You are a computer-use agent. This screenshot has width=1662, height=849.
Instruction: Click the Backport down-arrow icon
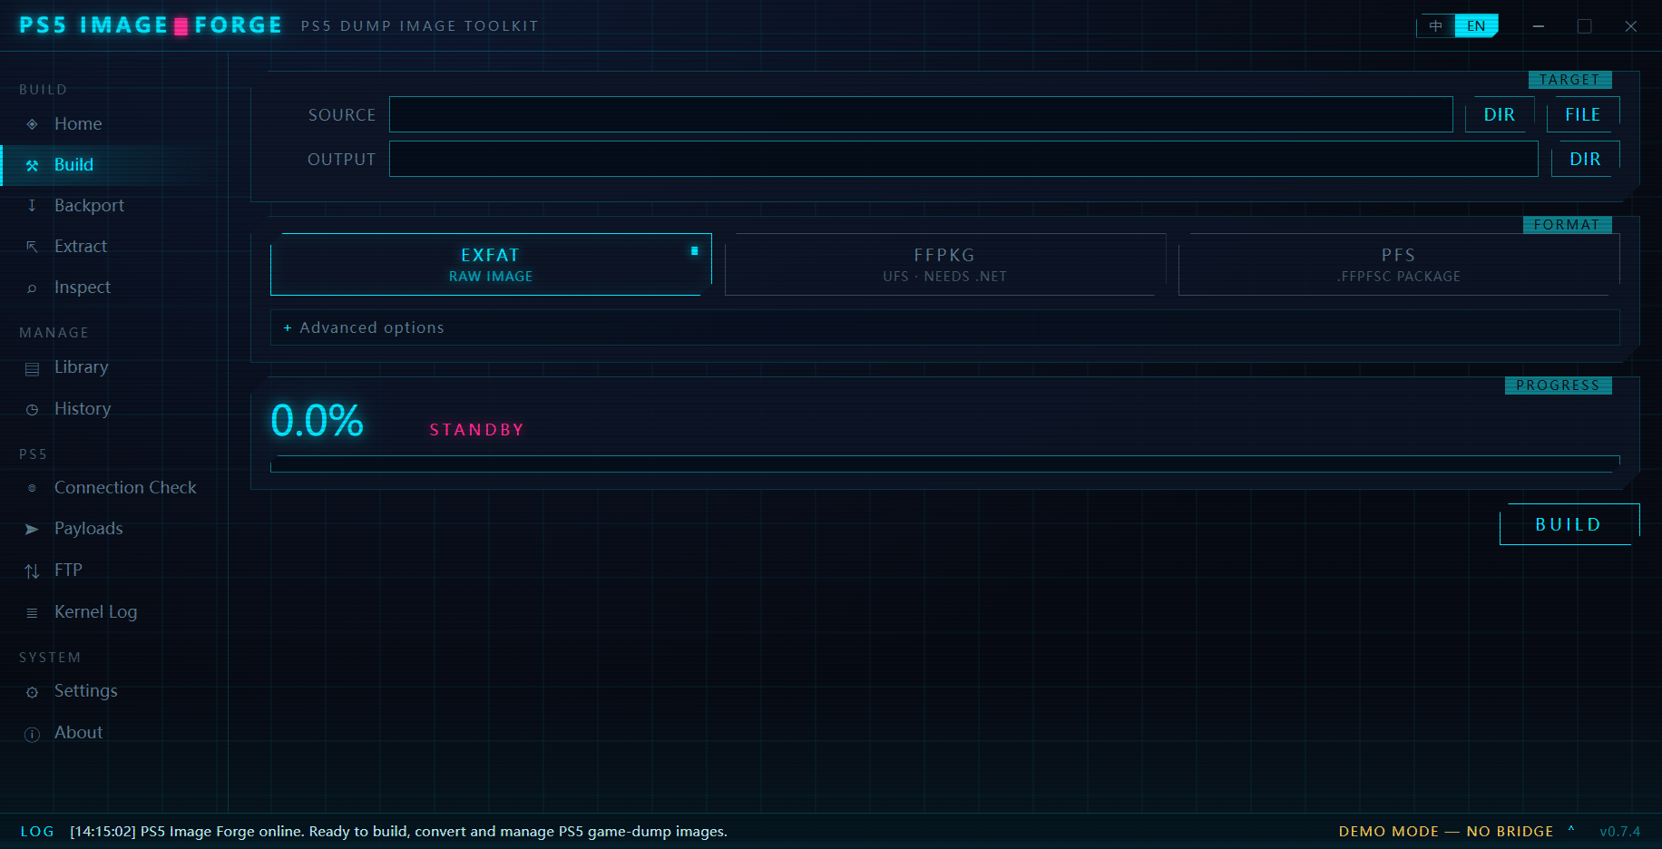[x=32, y=206]
